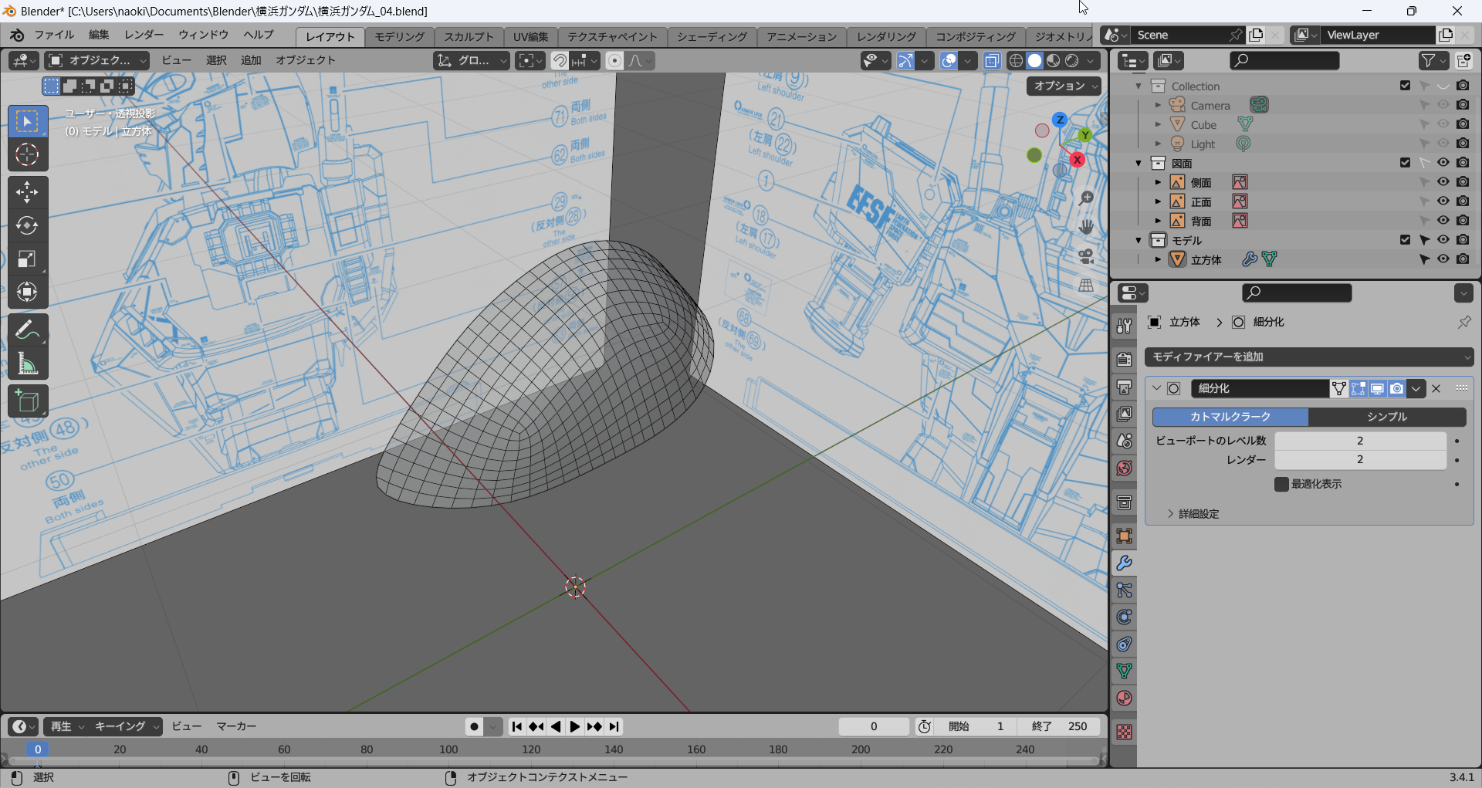Open the 編集 menu

click(99, 35)
